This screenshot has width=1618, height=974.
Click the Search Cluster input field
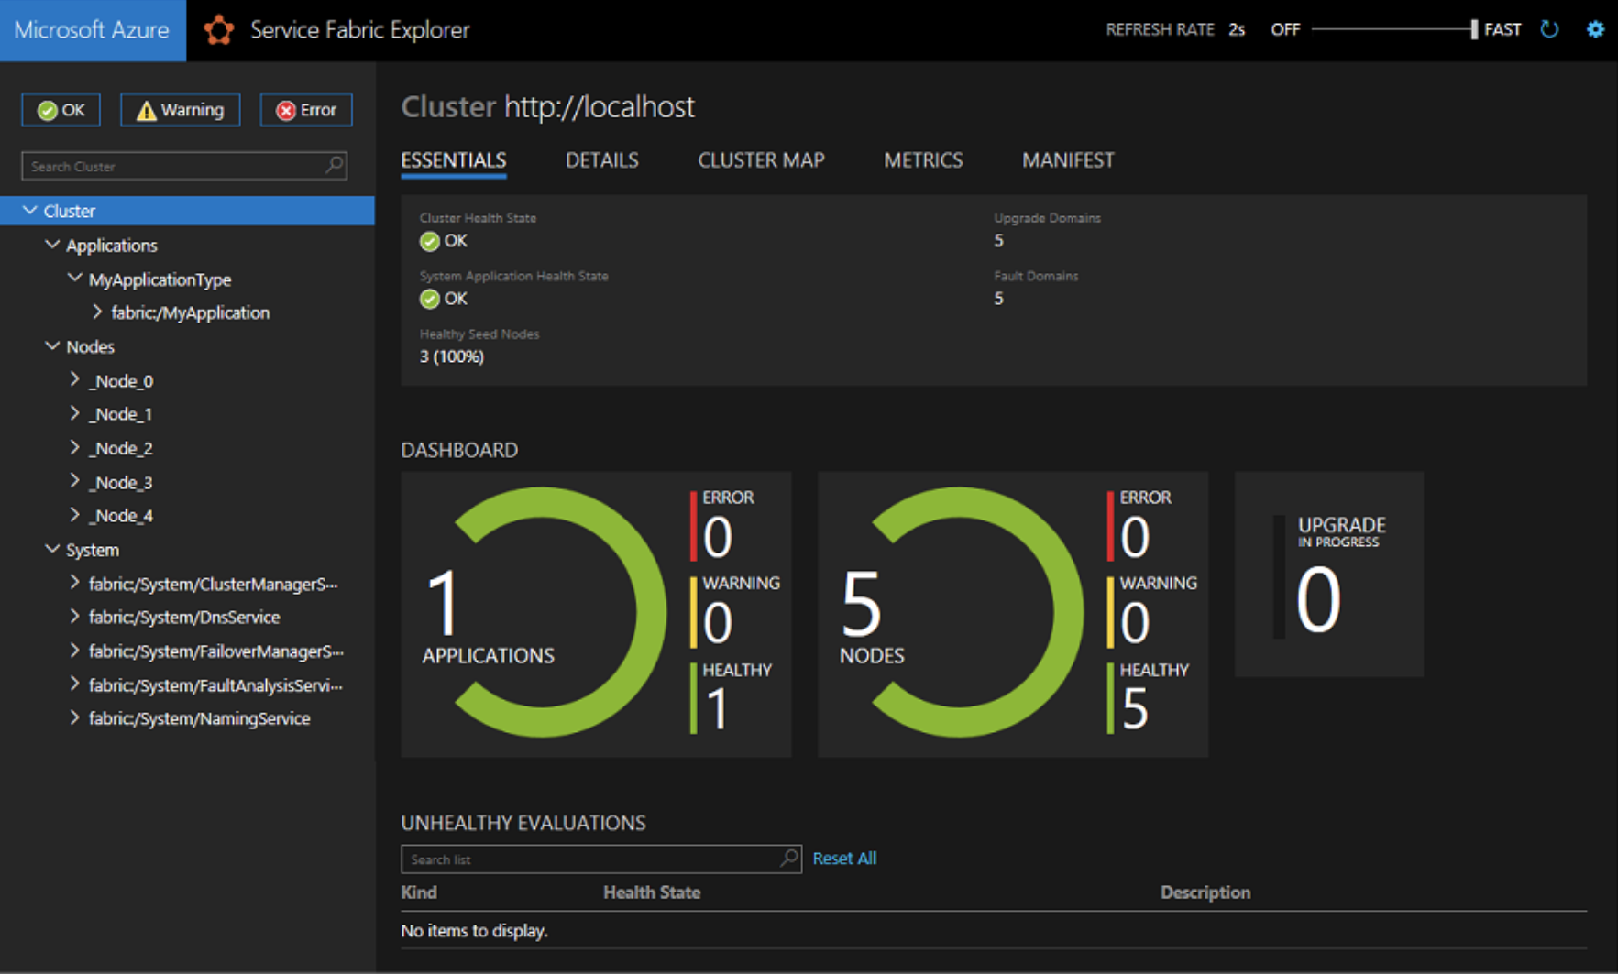tap(174, 166)
